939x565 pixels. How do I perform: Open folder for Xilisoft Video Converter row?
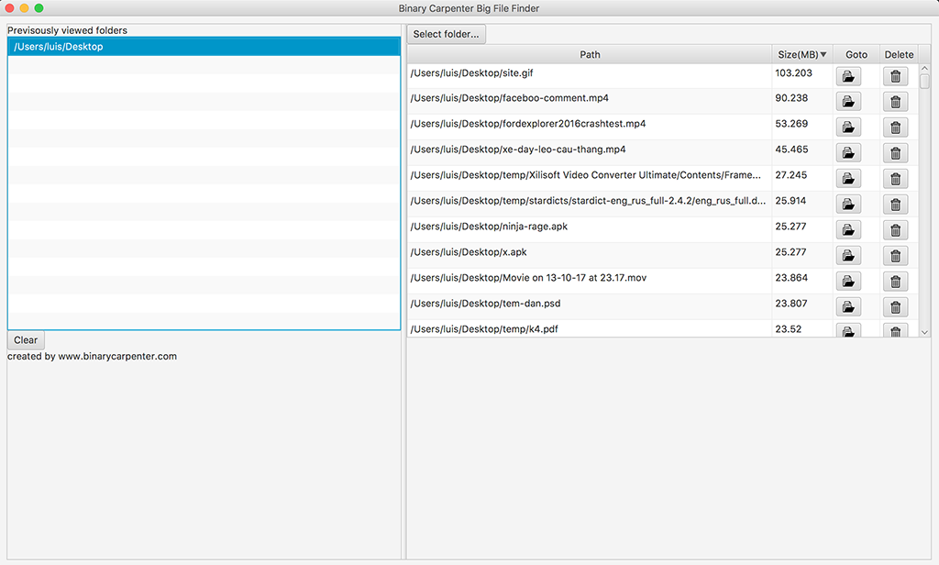(848, 179)
